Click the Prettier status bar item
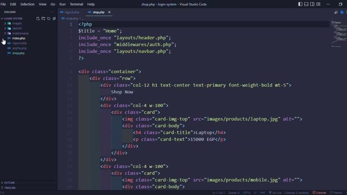The width and height of the screenshot is (347, 195). click(x=336, y=193)
